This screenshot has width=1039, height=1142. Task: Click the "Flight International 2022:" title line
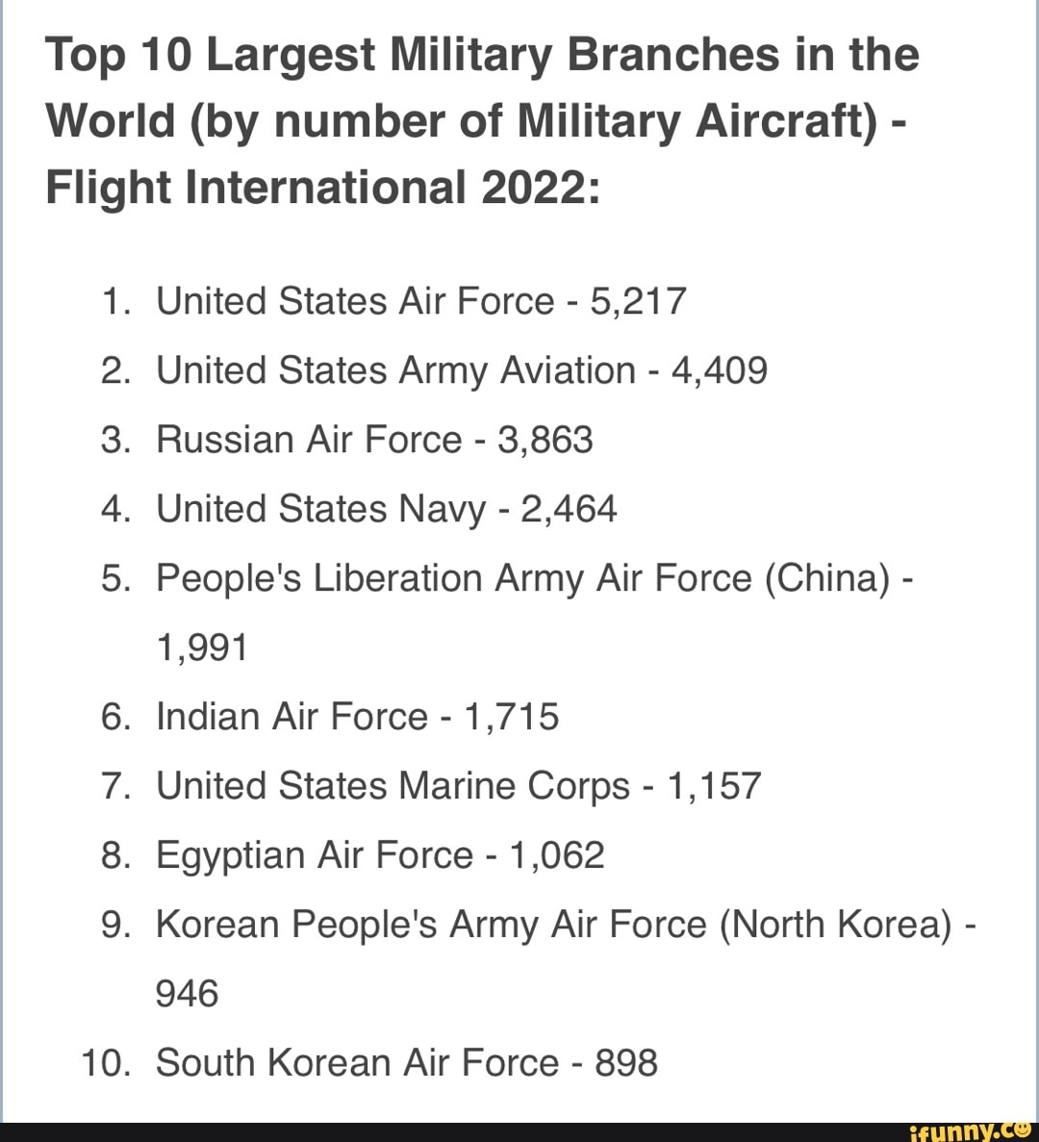322,187
